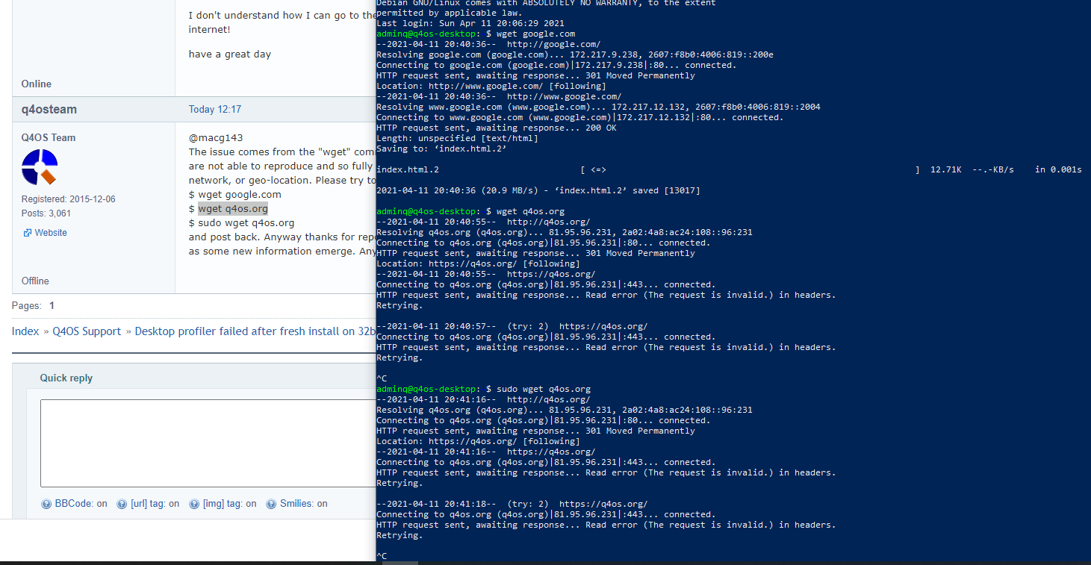1091x565 pixels.
Task: Click the 'Registered: 2015-12-06' text
Action: (69, 199)
